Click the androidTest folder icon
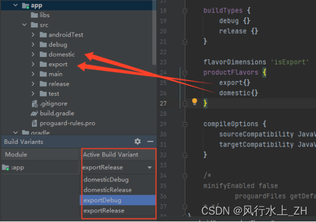Screen dimensions: 316x222 click(43, 35)
